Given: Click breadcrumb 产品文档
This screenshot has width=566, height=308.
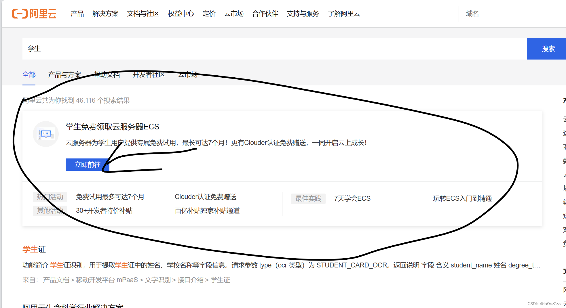Looking at the screenshot, I should [56, 280].
